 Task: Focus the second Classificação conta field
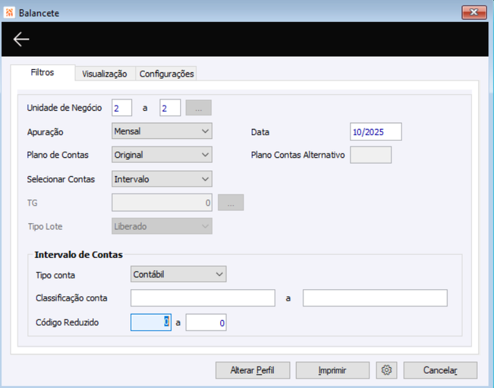(375, 298)
